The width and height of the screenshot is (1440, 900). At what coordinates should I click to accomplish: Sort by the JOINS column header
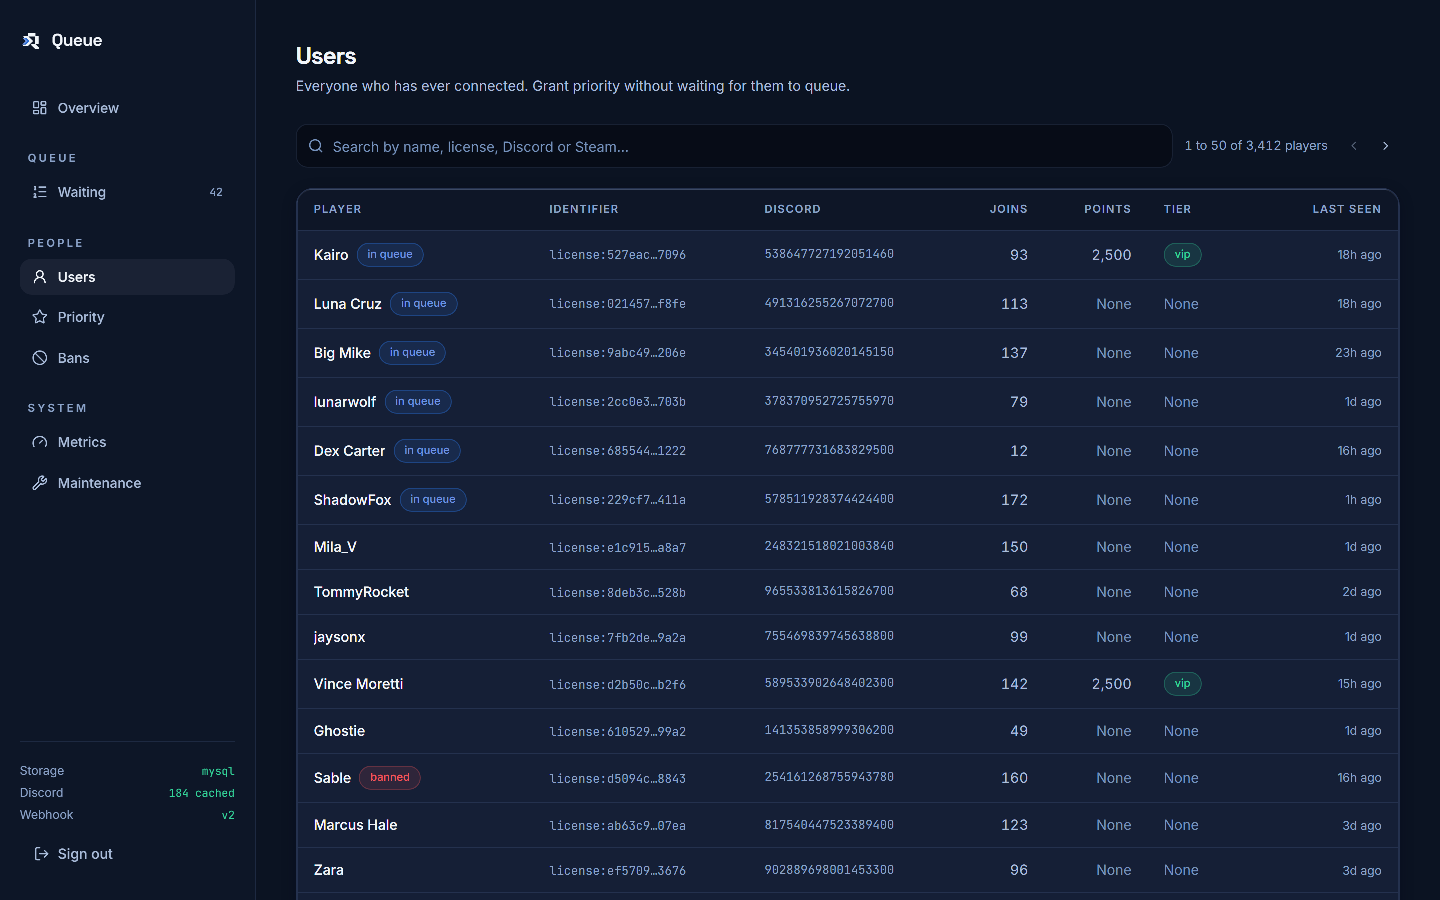pyautogui.click(x=1008, y=209)
